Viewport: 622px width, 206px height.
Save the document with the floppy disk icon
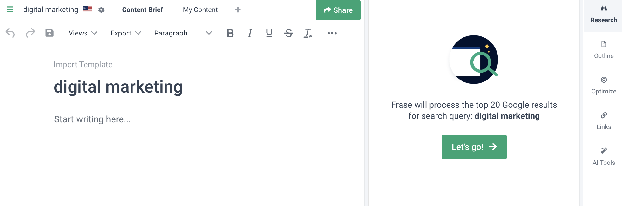coord(50,33)
